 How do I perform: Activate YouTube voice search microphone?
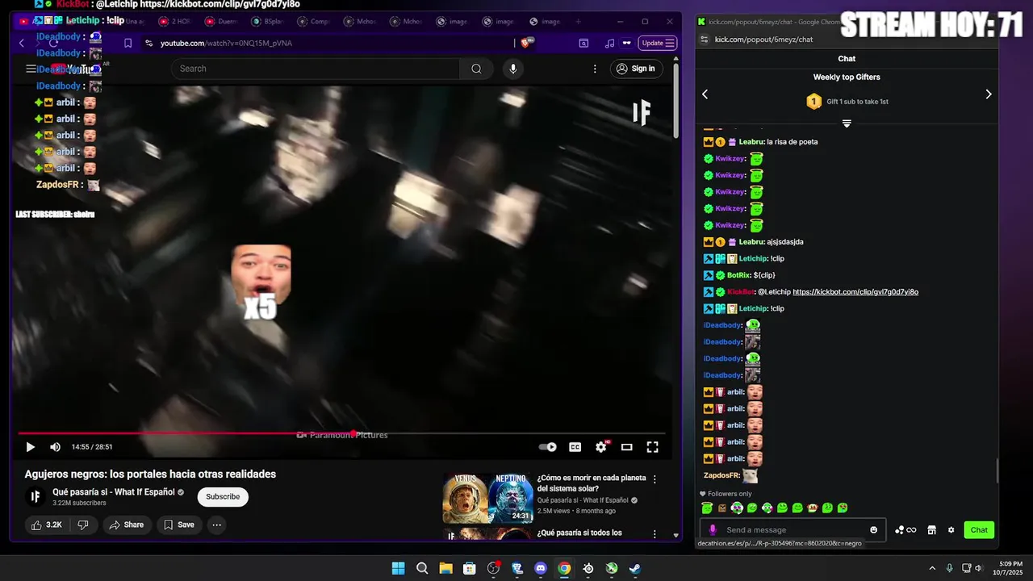pos(512,69)
